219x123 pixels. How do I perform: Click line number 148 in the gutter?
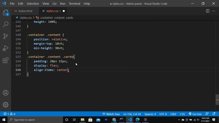point(18,35)
